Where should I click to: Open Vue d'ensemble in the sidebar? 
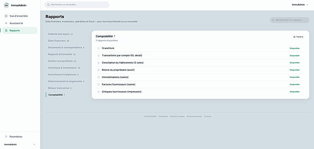[x=20, y=16]
